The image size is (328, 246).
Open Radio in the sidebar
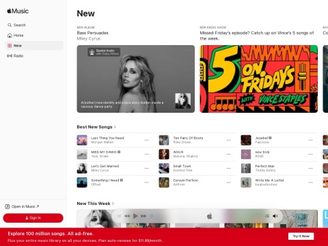point(34,56)
